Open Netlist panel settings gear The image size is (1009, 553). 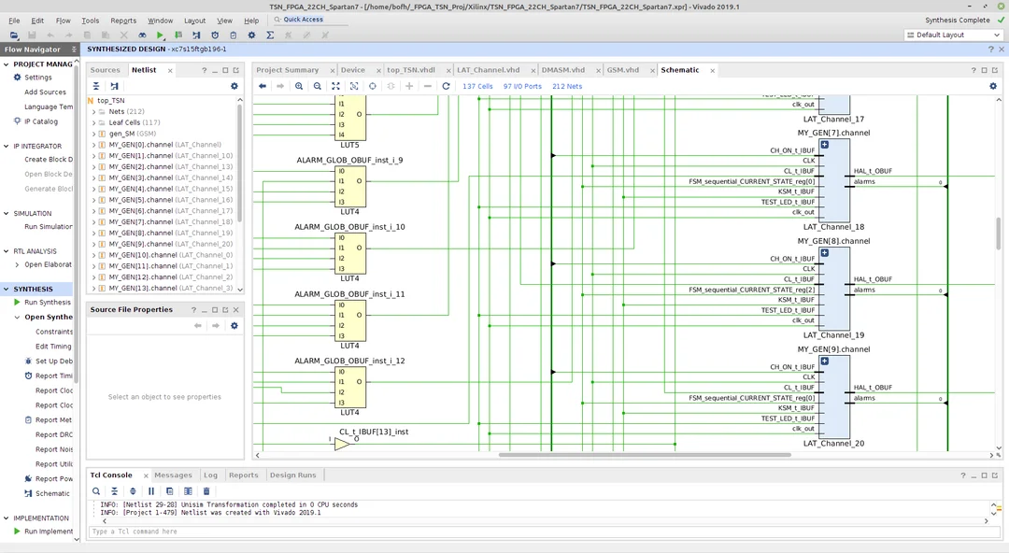coord(234,86)
